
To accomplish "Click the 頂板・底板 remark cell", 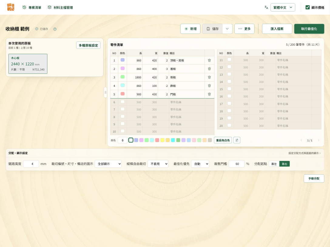I will (x=187, y=60).
